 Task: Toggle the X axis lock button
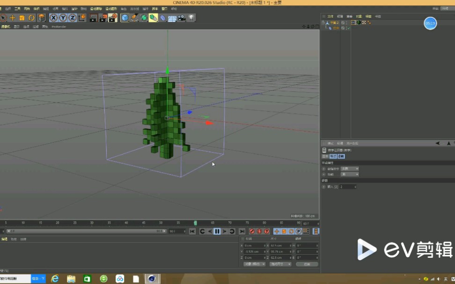pyautogui.click(x=53, y=18)
